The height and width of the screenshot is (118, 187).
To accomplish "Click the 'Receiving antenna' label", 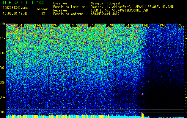I will [x=68, y=14].
